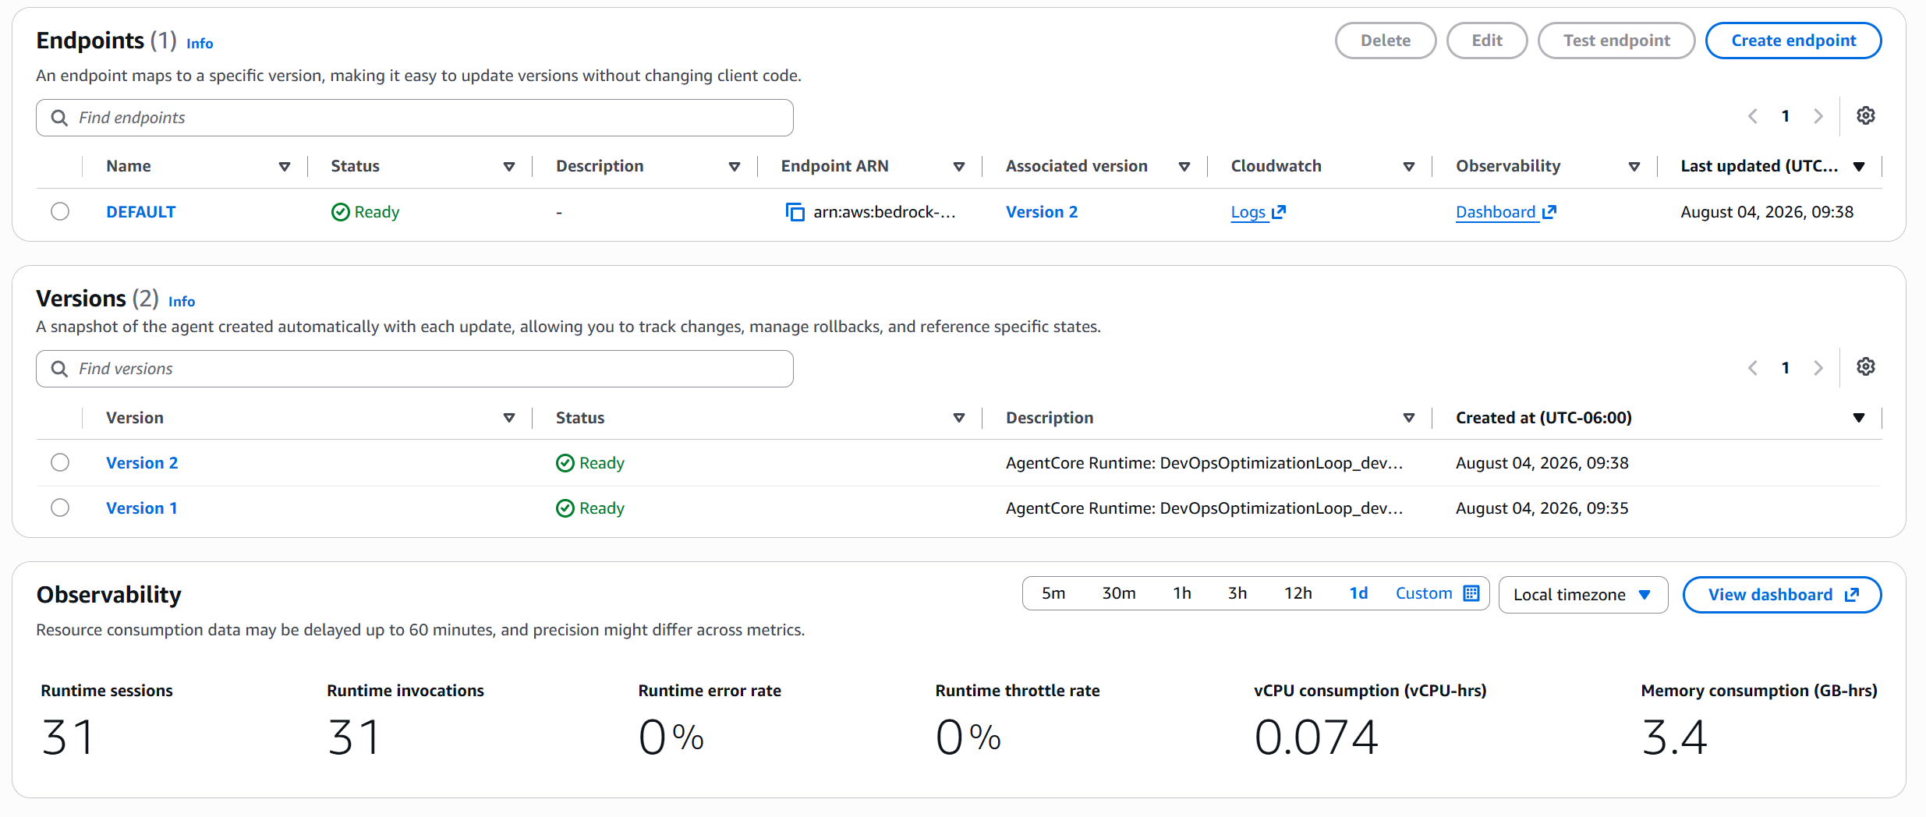Image resolution: width=1926 pixels, height=817 pixels.
Task: Click Ready status icon for Version 2 row
Action: pyautogui.click(x=565, y=463)
